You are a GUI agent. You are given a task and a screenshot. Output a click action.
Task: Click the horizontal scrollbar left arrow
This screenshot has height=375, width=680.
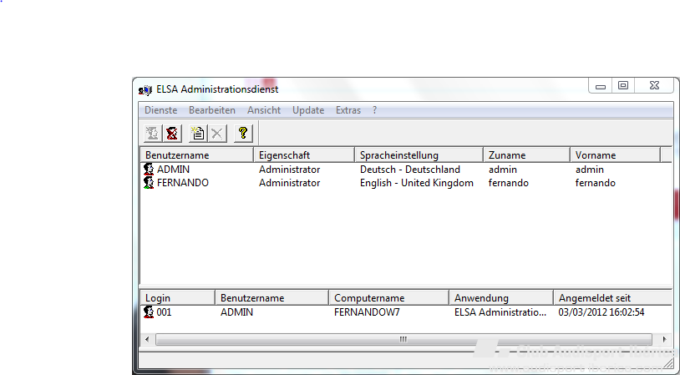point(147,339)
